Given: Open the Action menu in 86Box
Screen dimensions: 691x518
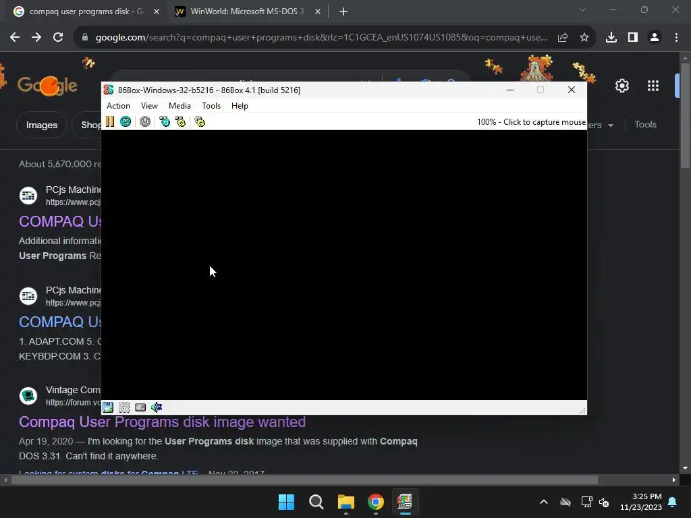Looking at the screenshot, I should [x=118, y=106].
